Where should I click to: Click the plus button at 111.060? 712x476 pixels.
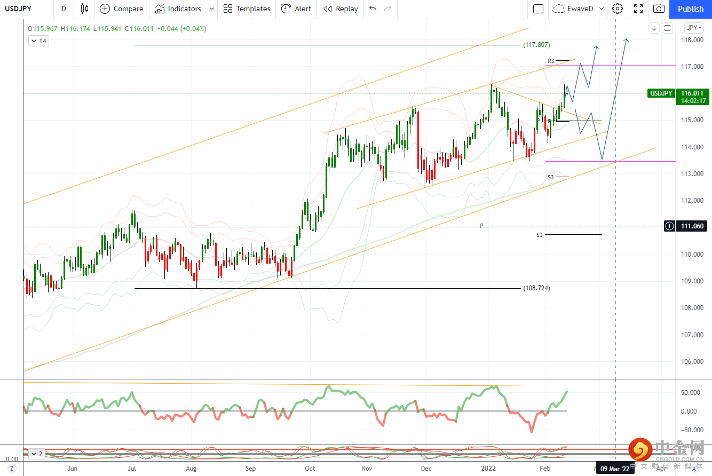pos(669,226)
